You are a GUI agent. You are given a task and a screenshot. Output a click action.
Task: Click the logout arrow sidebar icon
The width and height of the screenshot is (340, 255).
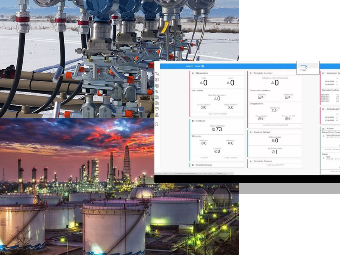157,124
